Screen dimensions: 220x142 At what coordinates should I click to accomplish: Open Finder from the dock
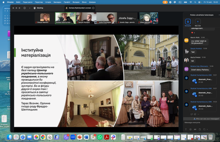[9, 137]
